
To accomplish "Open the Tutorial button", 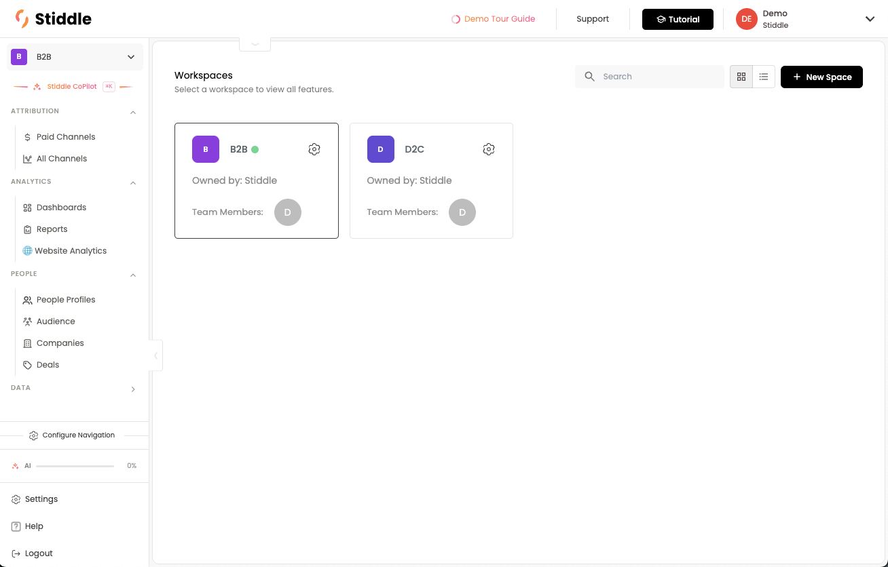I will point(678,19).
